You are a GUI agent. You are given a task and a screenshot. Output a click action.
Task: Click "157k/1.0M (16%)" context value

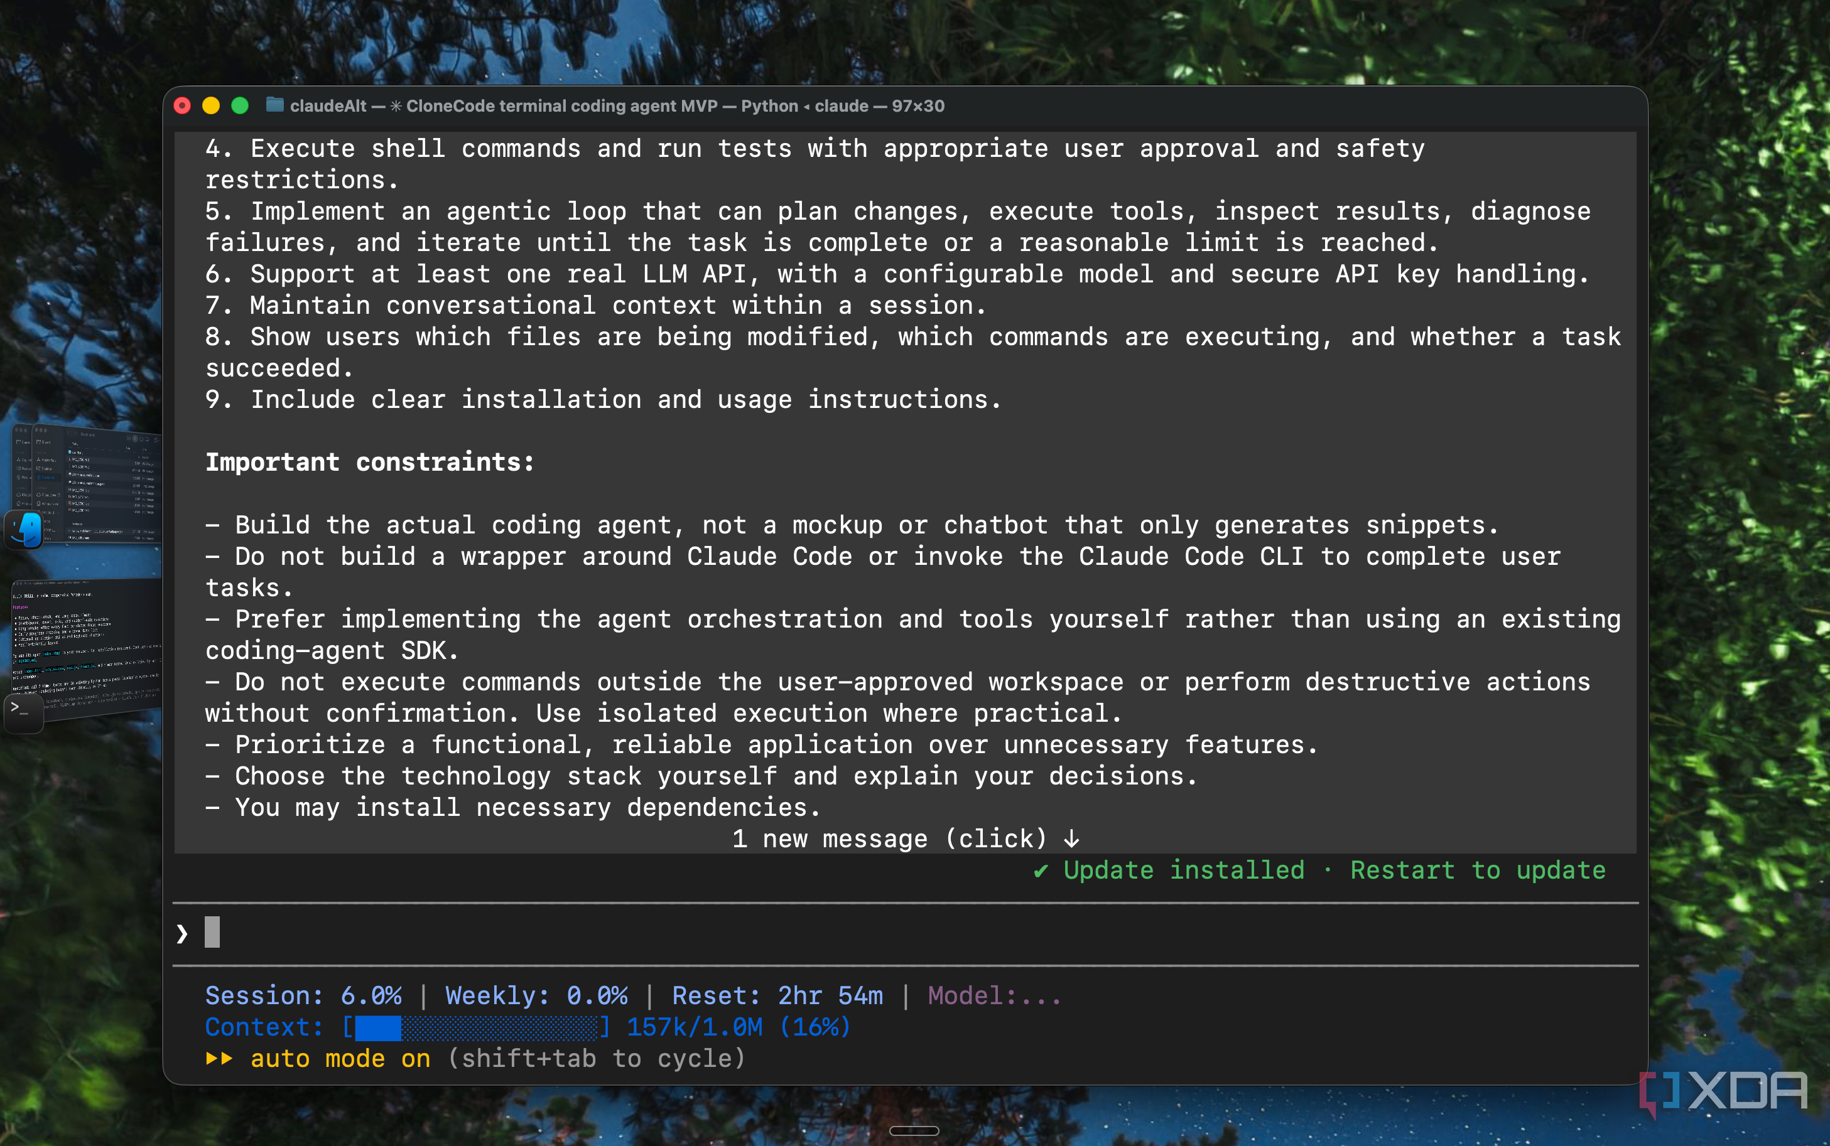pyautogui.click(x=739, y=1027)
